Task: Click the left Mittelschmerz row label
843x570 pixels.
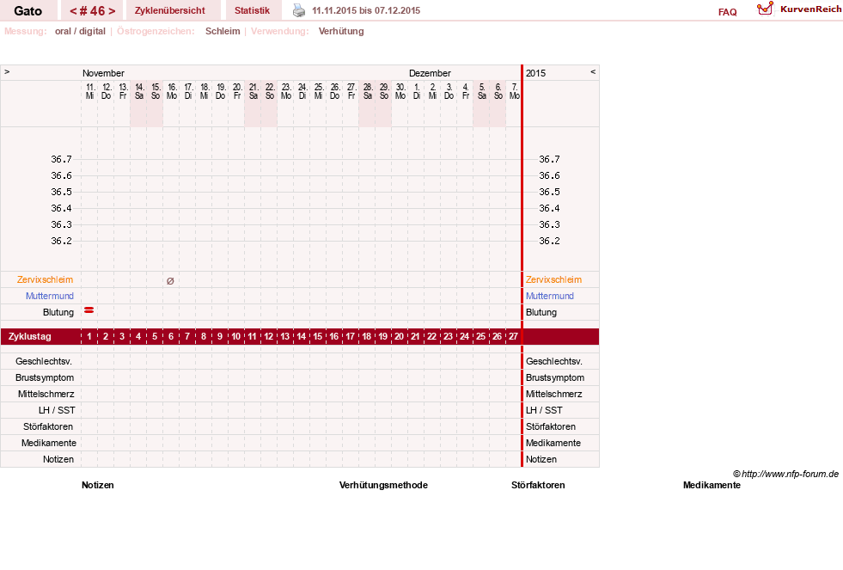Action: tap(46, 394)
